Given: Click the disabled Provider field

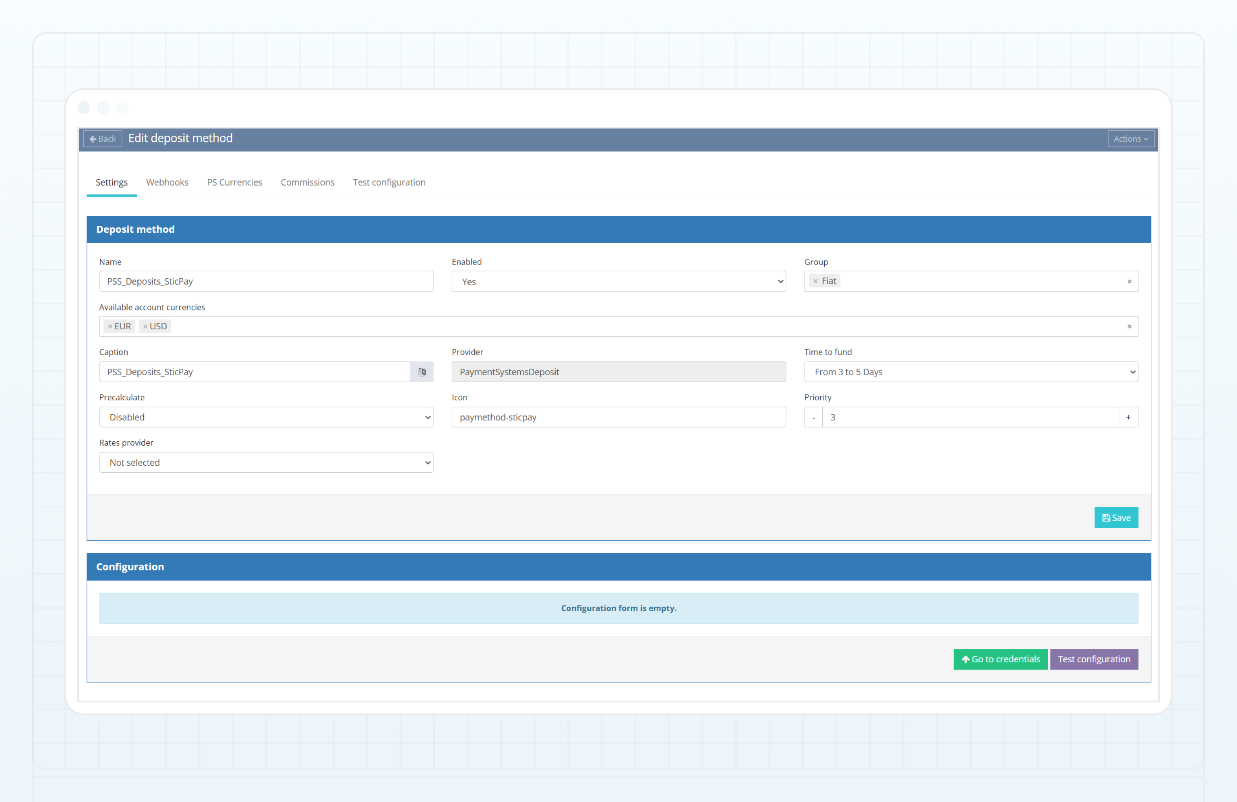Looking at the screenshot, I should pos(618,372).
